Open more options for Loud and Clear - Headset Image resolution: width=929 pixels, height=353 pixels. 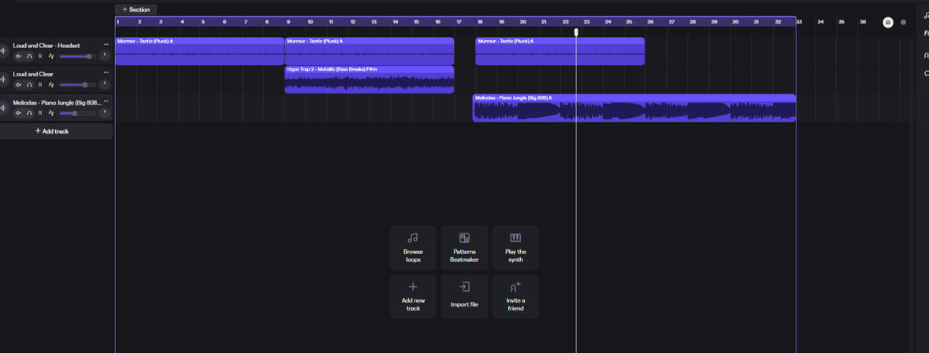(106, 44)
